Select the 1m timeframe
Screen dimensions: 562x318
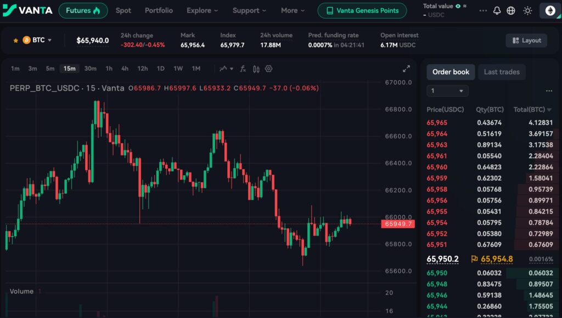click(15, 69)
